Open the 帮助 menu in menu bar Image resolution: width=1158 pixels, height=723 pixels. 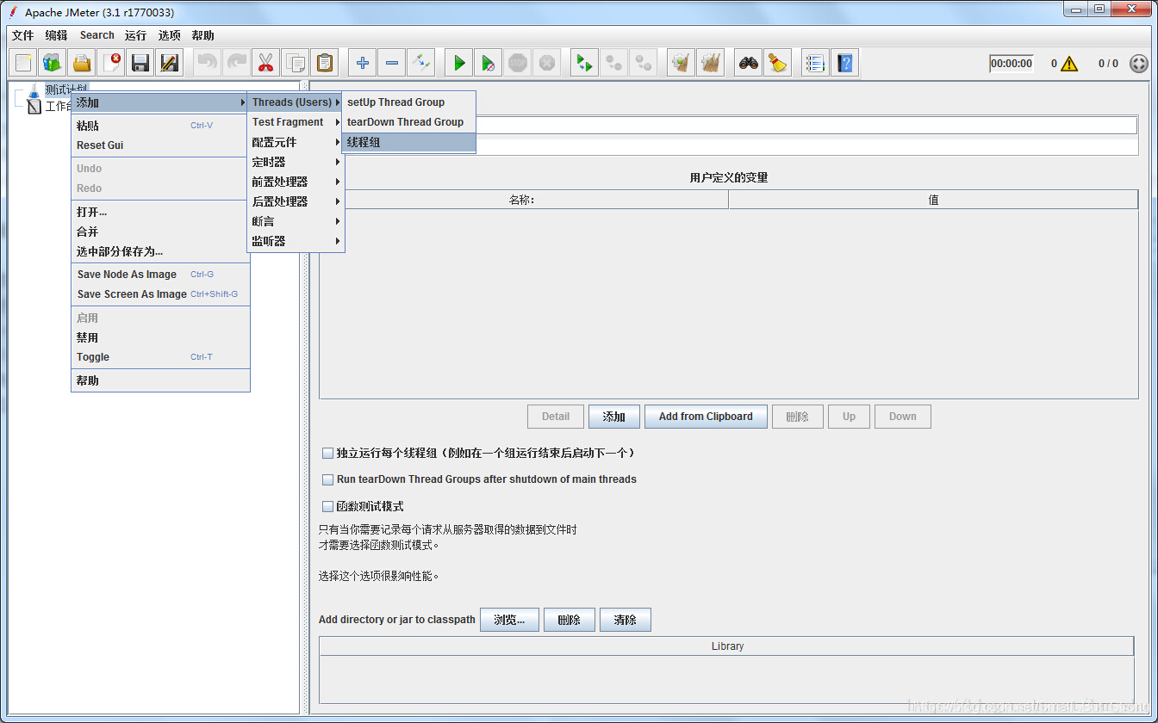tap(203, 35)
